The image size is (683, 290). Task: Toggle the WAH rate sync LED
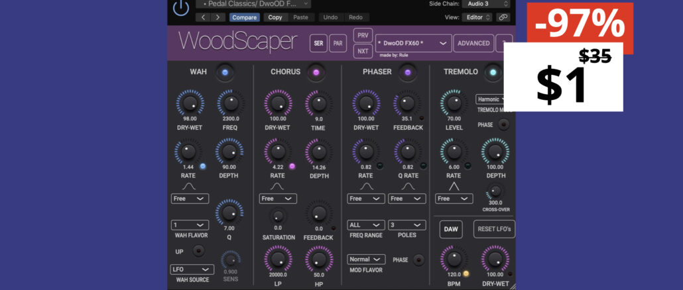[203, 166]
